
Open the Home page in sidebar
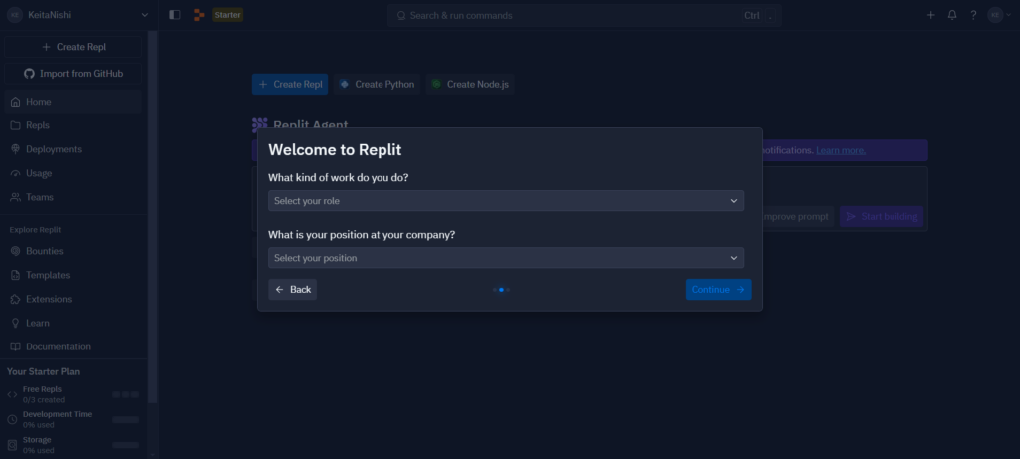(73, 103)
